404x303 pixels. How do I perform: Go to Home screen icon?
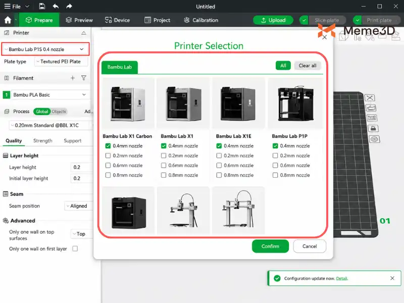click(x=8, y=20)
